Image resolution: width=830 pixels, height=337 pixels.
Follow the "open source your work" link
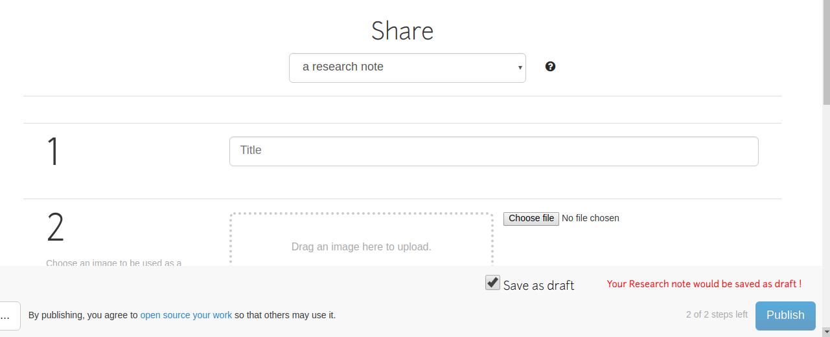(x=186, y=316)
